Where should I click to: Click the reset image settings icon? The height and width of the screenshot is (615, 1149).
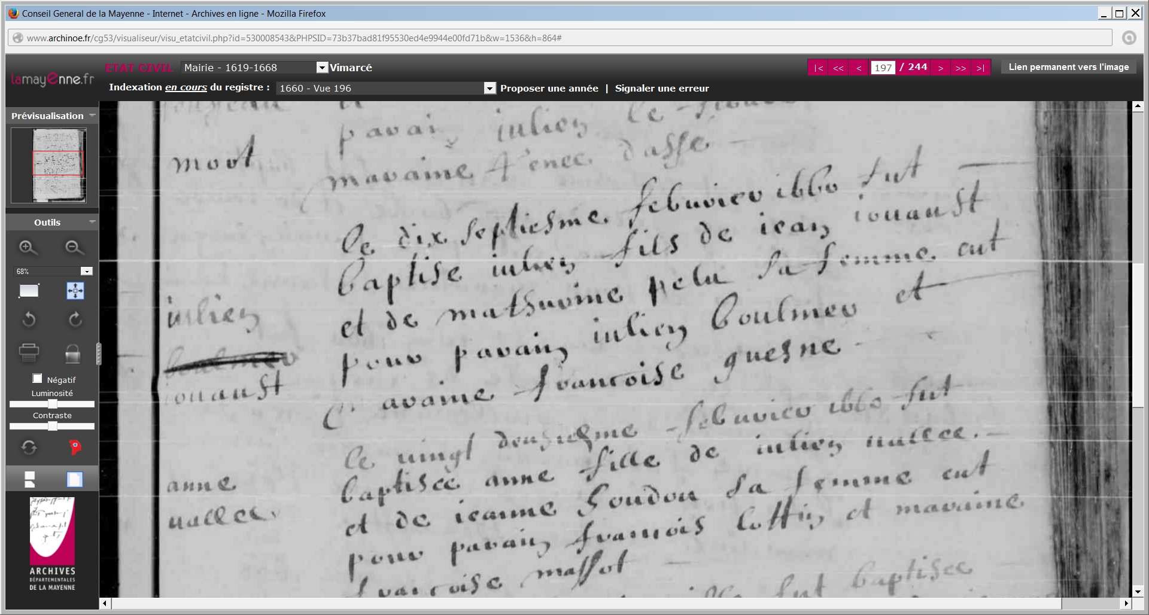(x=29, y=447)
